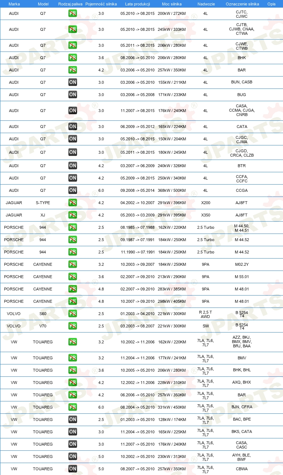Viewport: 283px width, 475px height.
Task: Click engine codes AZZ, BKJ, BMX, BMV
Action: tap(242, 342)
